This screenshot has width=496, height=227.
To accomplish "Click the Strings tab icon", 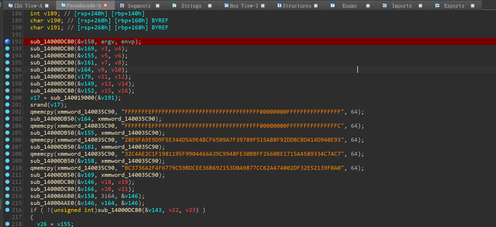I will [x=175, y=6].
